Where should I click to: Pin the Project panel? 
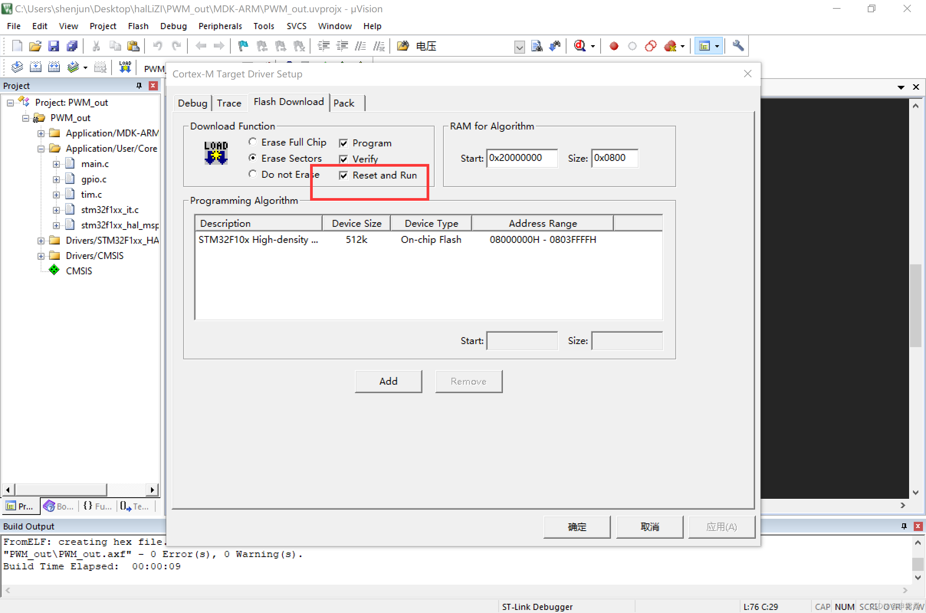(x=139, y=85)
